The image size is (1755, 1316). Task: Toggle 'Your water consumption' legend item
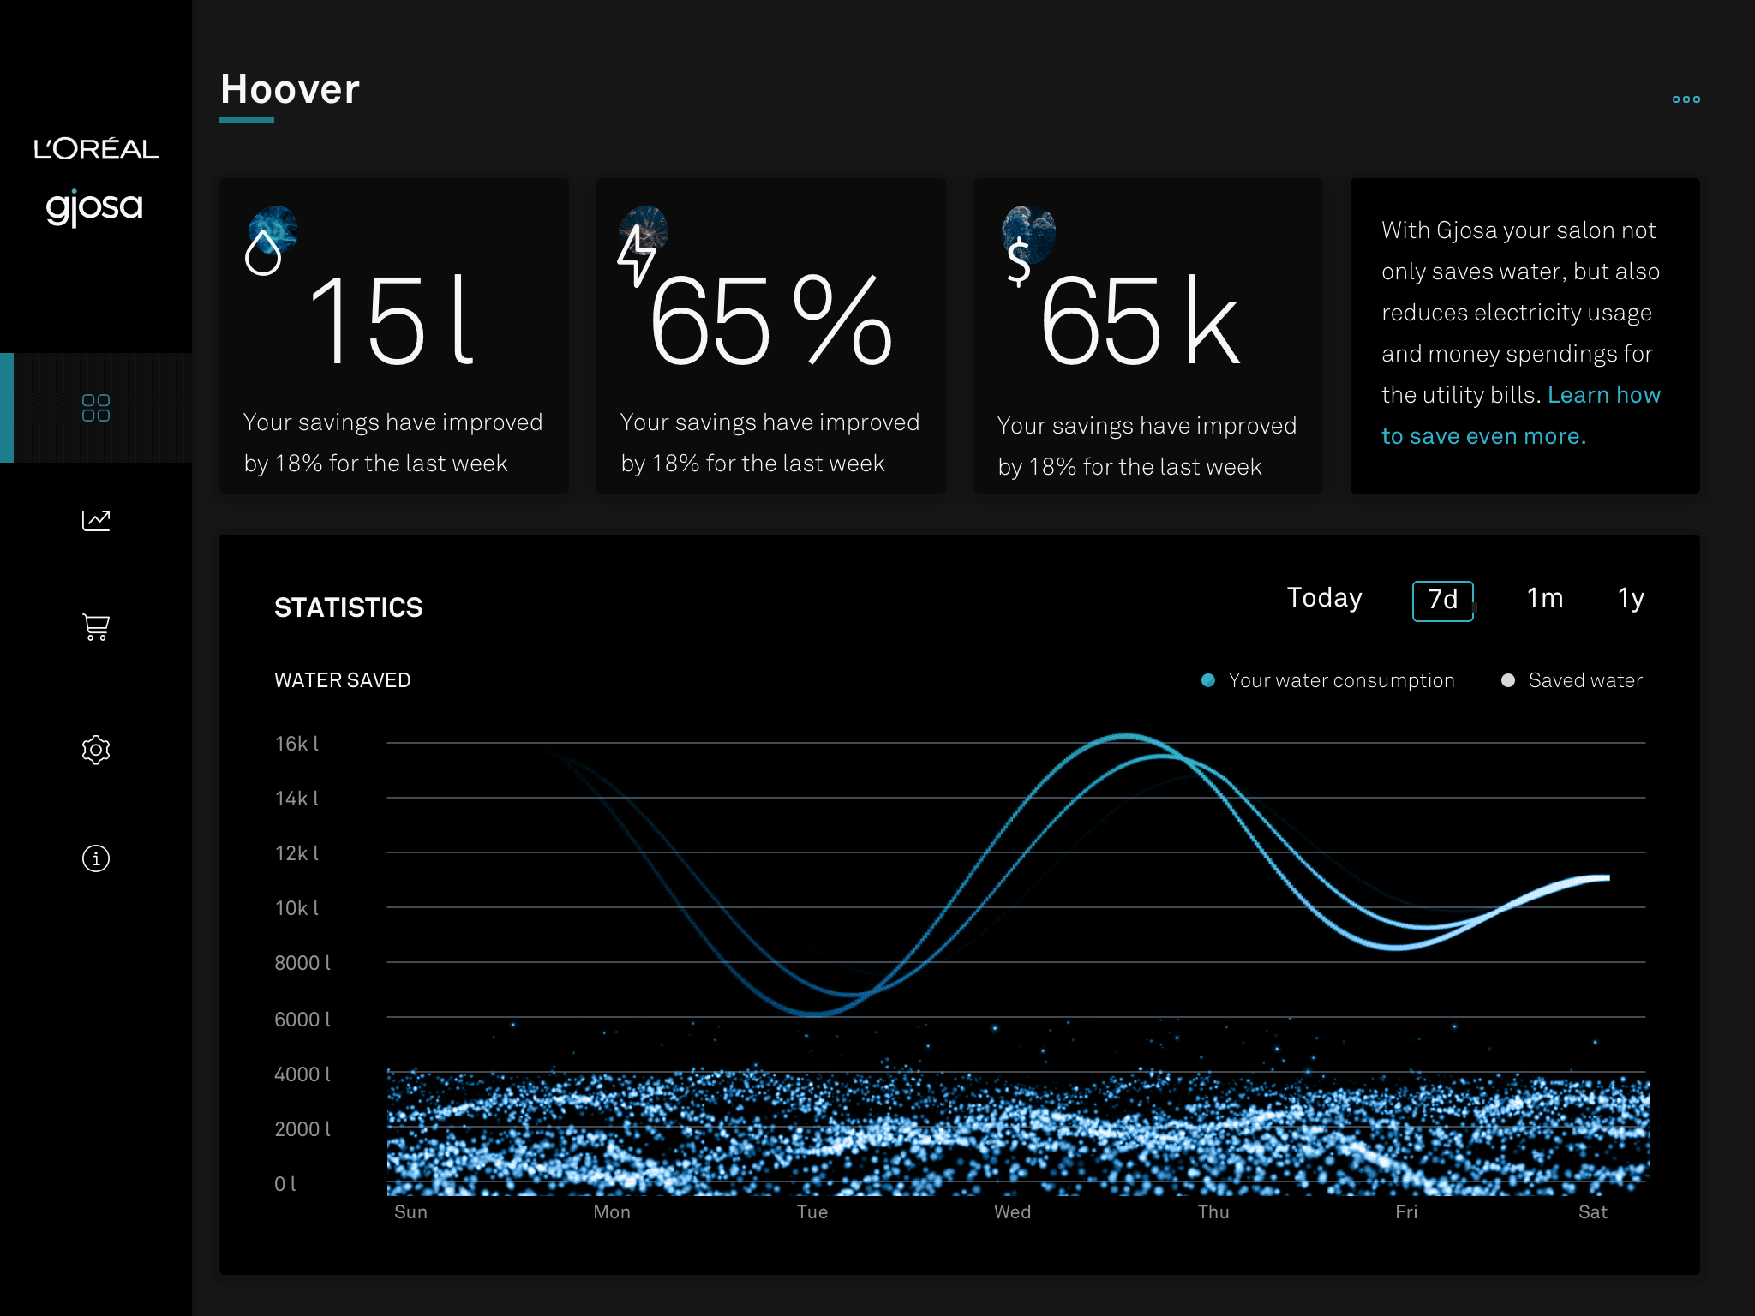[1328, 680]
